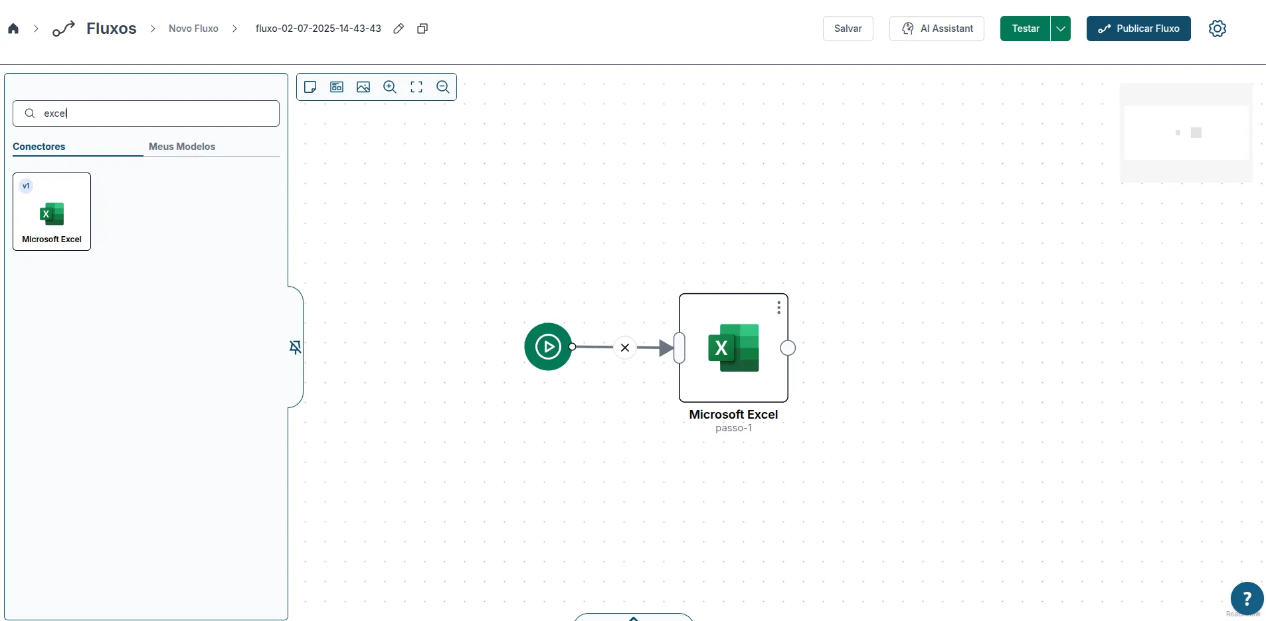1266x621 pixels.
Task: Zoom out of the canvas
Action: 443,87
